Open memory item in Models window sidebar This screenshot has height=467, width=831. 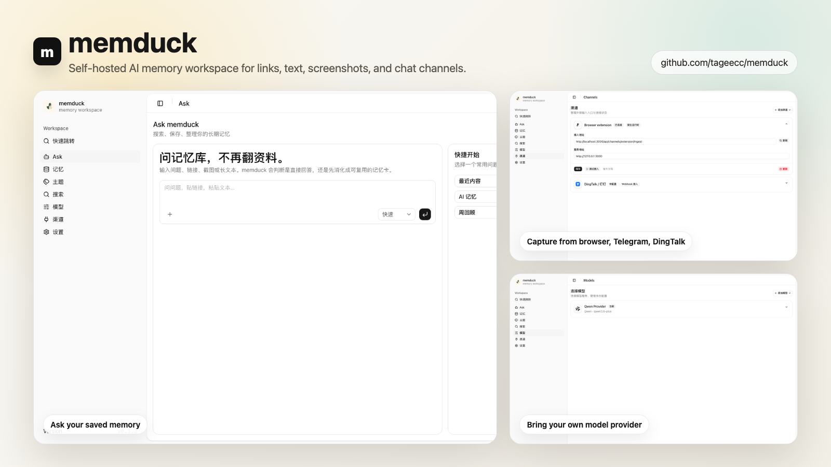[x=539, y=314]
